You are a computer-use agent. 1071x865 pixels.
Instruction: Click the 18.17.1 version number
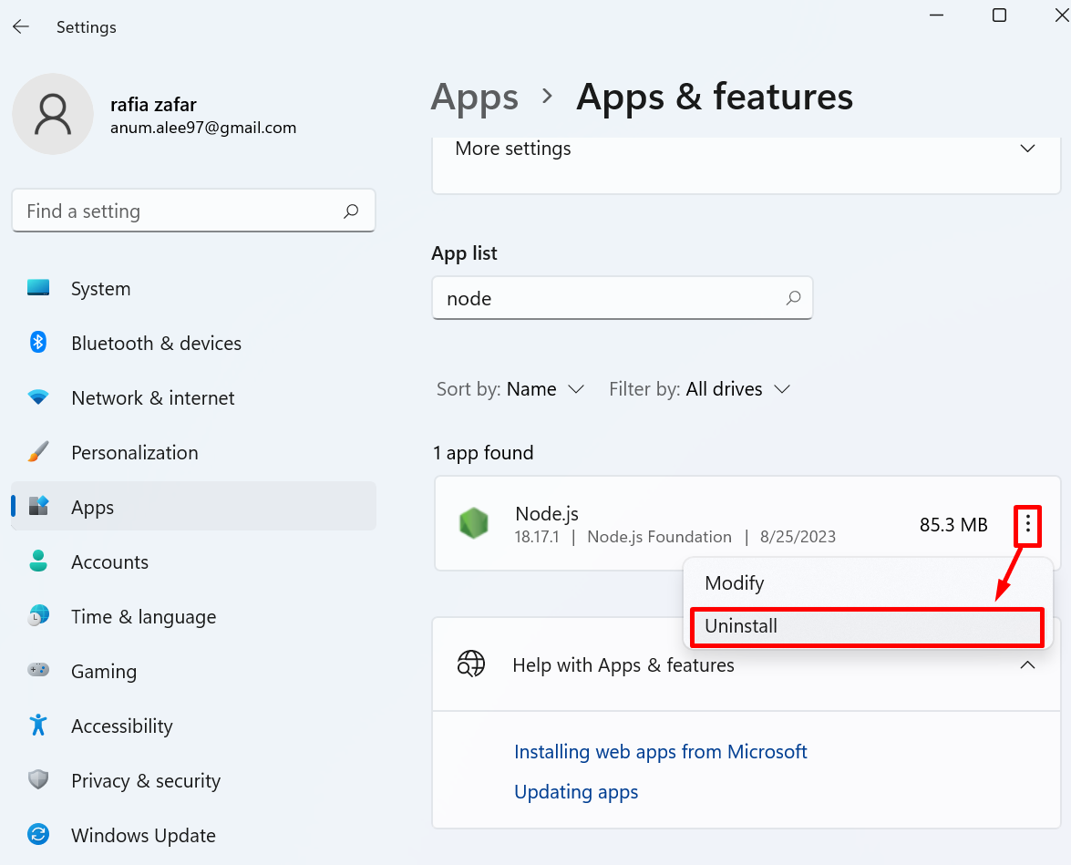pos(536,537)
